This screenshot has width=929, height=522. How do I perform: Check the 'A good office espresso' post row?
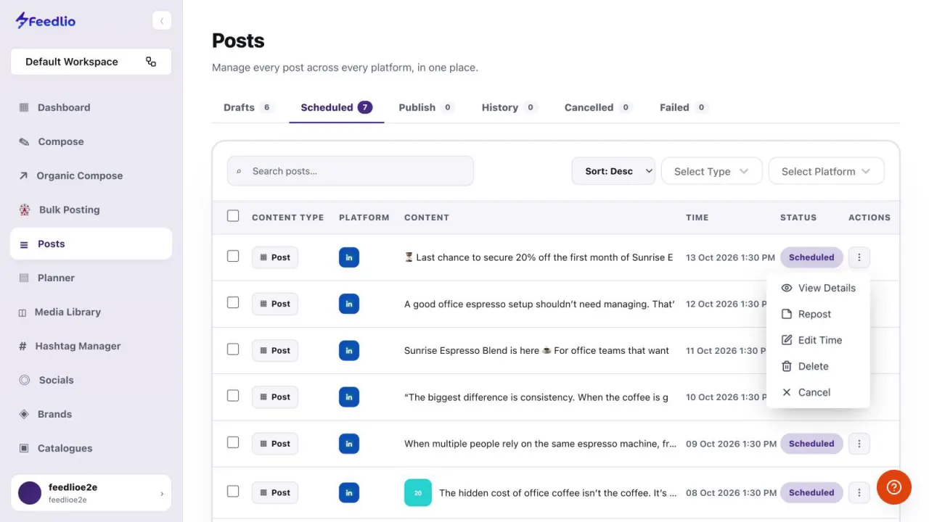pyautogui.click(x=233, y=302)
